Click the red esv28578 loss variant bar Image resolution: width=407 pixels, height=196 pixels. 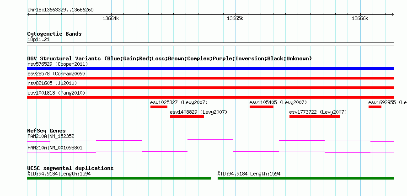click(x=210, y=78)
